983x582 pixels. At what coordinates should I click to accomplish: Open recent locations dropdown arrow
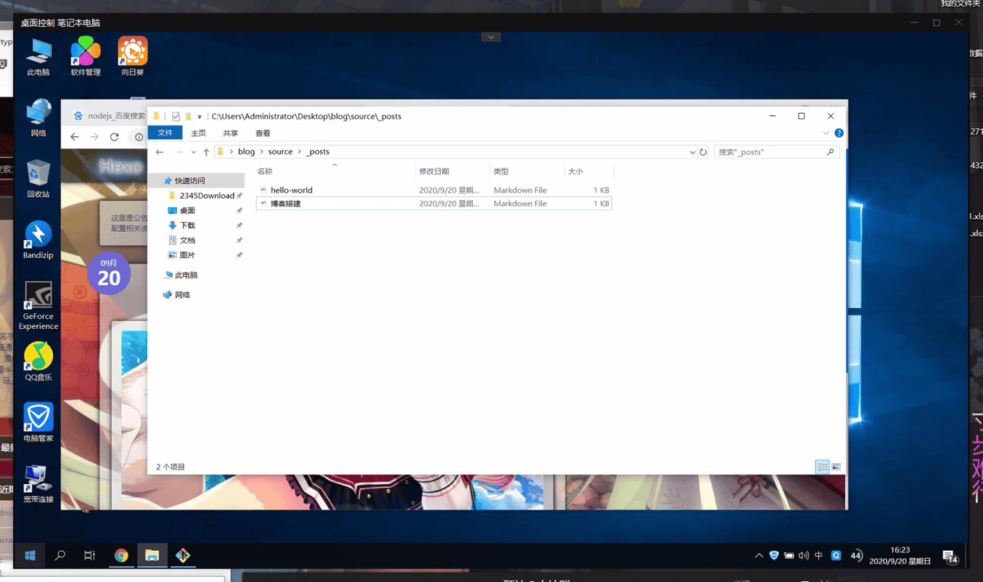click(x=193, y=152)
